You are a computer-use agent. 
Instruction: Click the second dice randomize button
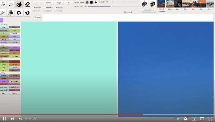pyautogui.click(x=153, y=4)
